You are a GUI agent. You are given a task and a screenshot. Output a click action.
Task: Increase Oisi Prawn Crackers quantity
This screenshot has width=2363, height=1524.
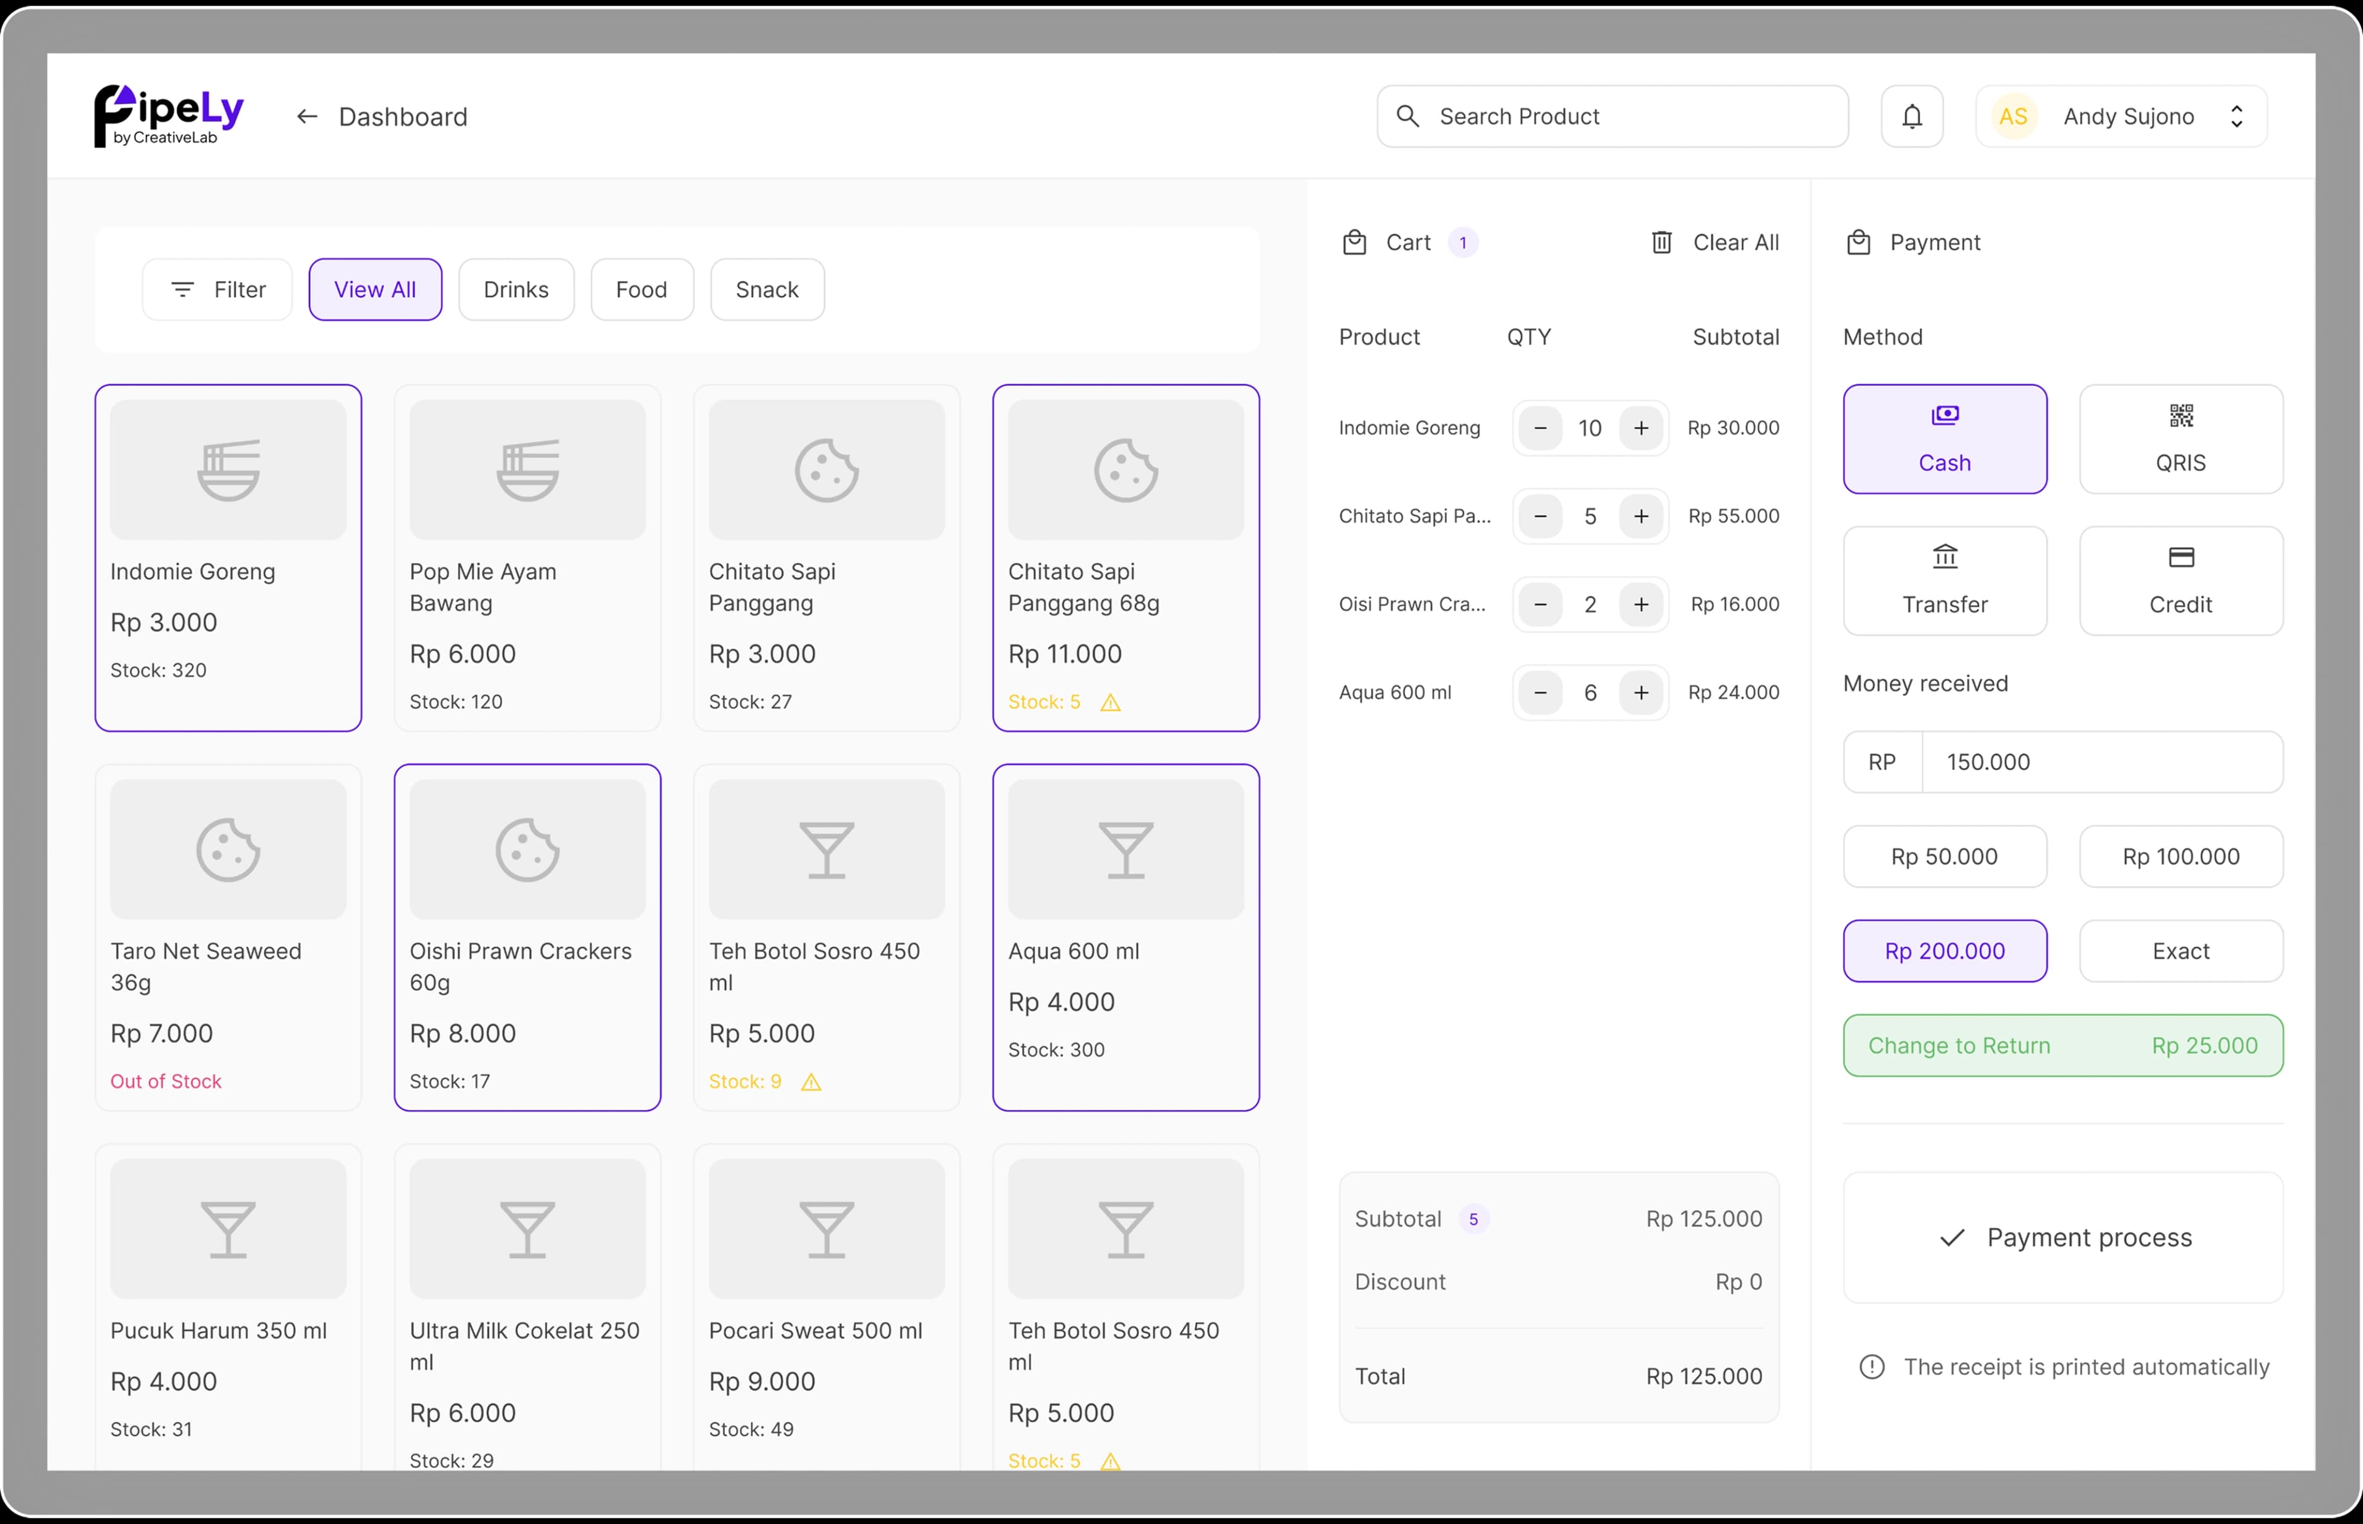click(1641, 604)
